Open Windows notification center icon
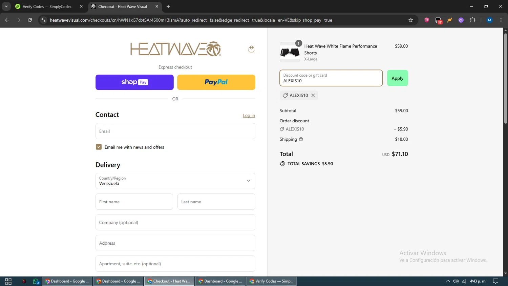Screen dimensions: 508x286 click(x=495, y=281)
